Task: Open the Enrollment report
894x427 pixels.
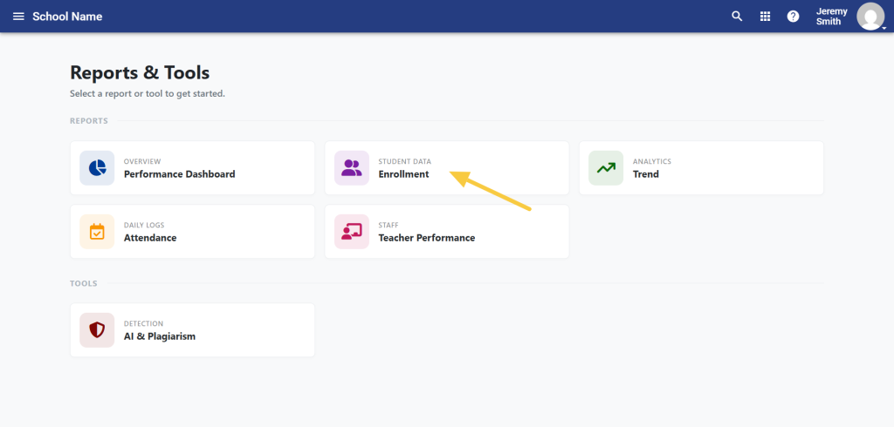Action: click(x=447, y=168)
